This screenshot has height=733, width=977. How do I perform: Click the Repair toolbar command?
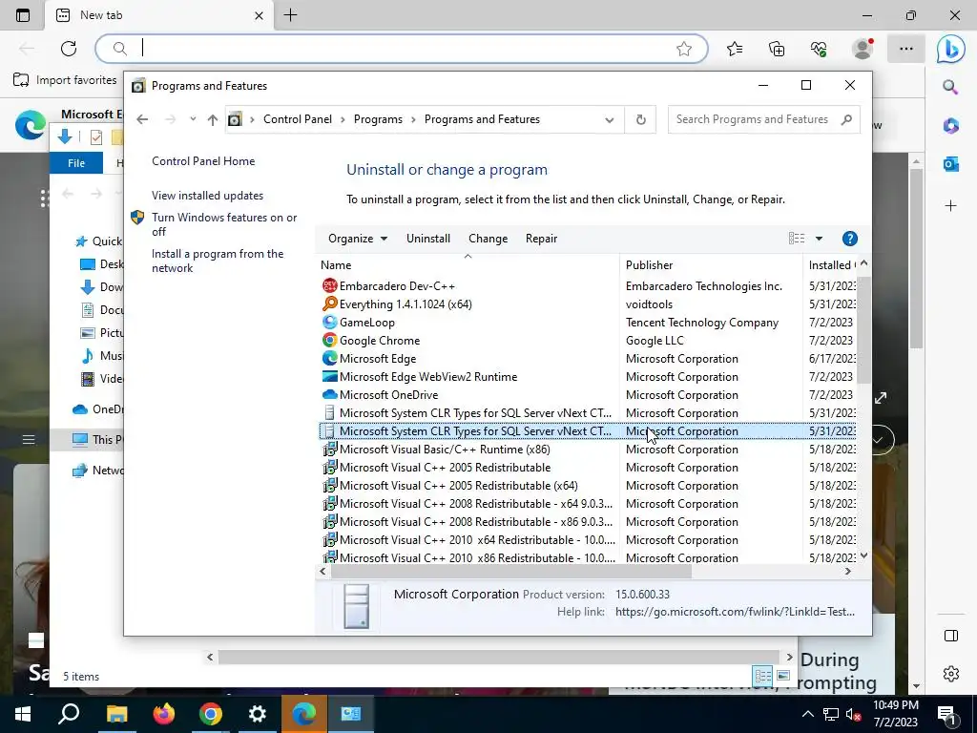pyautogui.click(x=541, y=239)
